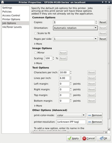Increase Top margin stepper
112x143 pixels.
[71, 94]
